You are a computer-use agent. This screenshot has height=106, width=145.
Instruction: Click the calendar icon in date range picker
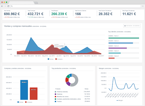click(x=125, y=26)
